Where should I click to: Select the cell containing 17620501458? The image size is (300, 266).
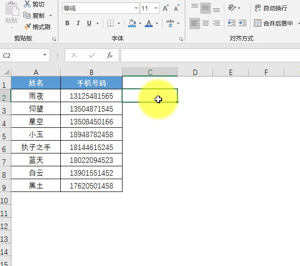pyautogui.click(x=91, y=186)
